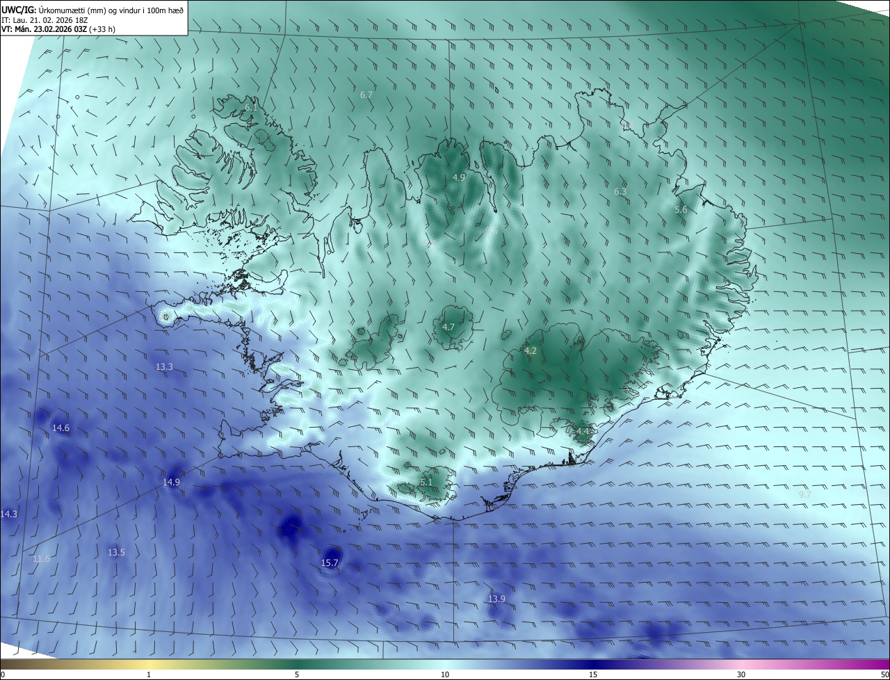The image size is (890, 680).
Task: Click the colour scale tick labelled 0
Action: [x=3, y=675]
